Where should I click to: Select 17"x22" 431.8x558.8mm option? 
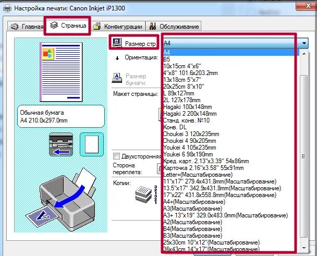click(x=231, y=195)
